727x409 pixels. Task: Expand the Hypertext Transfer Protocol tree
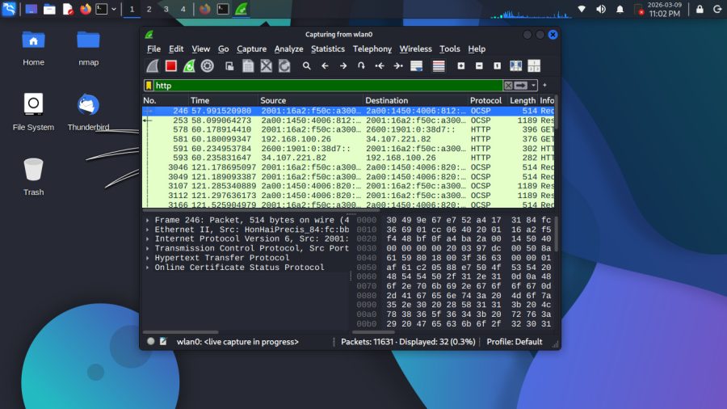click(x=147, y=258)
